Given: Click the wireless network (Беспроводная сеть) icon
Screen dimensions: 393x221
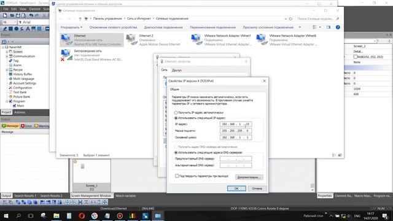Looking at the screenshot, I should pyautogui.click(x=66, y=55).
